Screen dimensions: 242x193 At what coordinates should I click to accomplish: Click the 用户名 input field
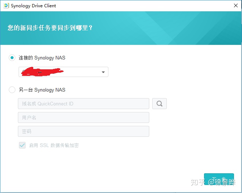coord(84,117)
